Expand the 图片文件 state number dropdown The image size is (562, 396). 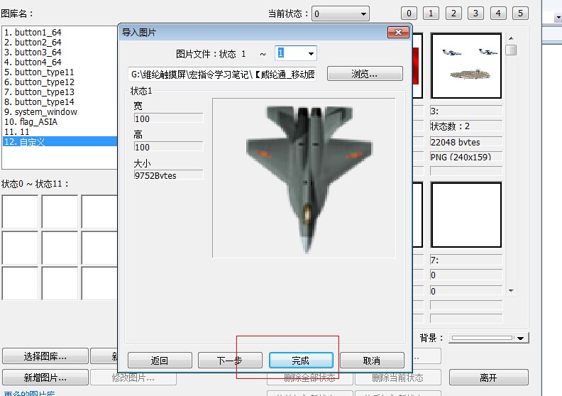(x=311, y=54)
